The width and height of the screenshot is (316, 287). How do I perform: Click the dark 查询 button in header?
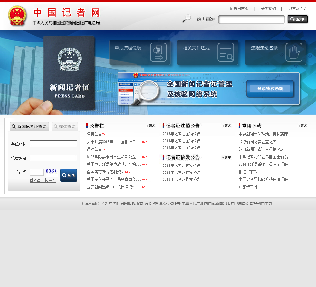(x=298, y=19)
